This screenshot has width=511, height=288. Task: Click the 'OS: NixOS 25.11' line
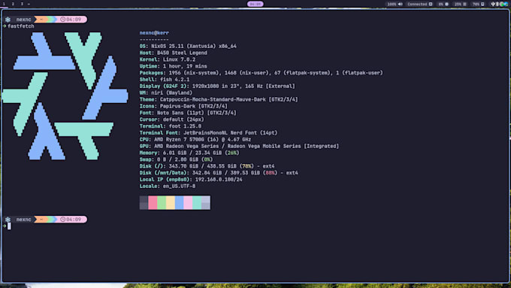188,46
